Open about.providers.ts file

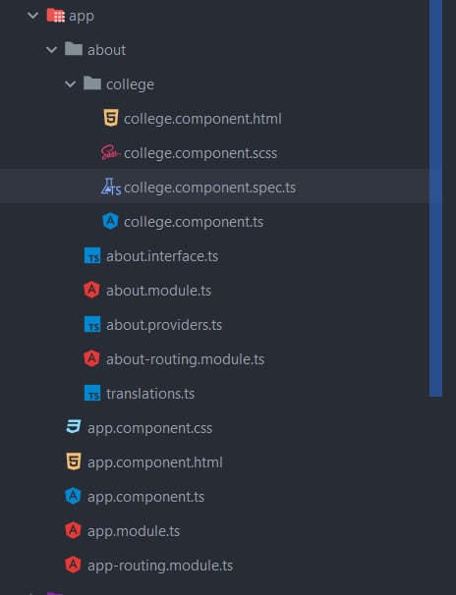click(164, 325)
